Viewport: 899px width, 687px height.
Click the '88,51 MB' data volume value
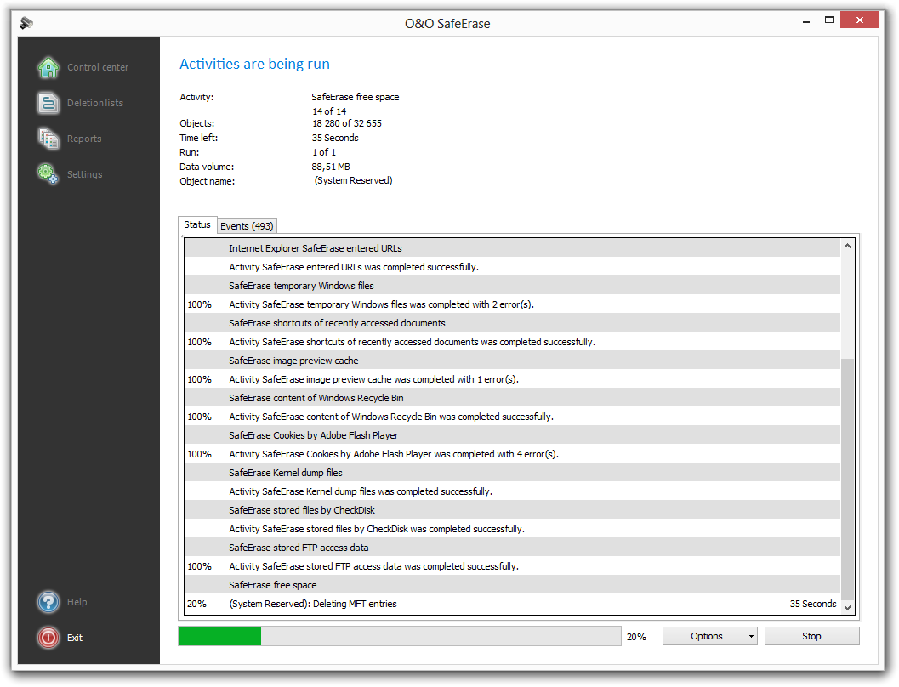(331, 167)
